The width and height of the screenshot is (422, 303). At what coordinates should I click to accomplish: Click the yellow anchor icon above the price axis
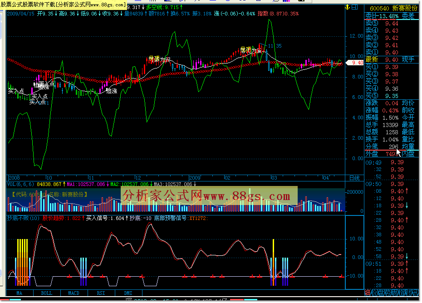(x=348, y=7)
